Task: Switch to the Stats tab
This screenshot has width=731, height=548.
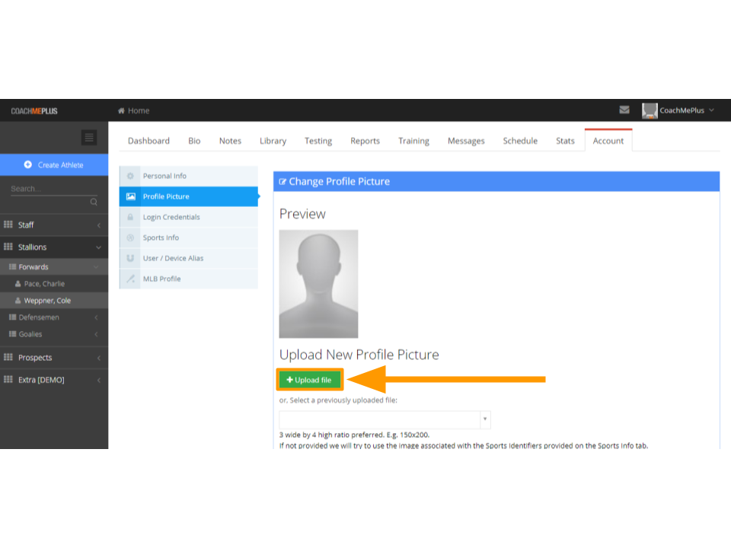Action: 565,141
